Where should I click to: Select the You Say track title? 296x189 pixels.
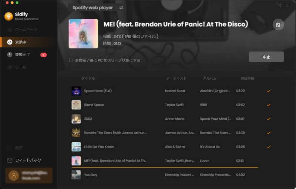91,175
